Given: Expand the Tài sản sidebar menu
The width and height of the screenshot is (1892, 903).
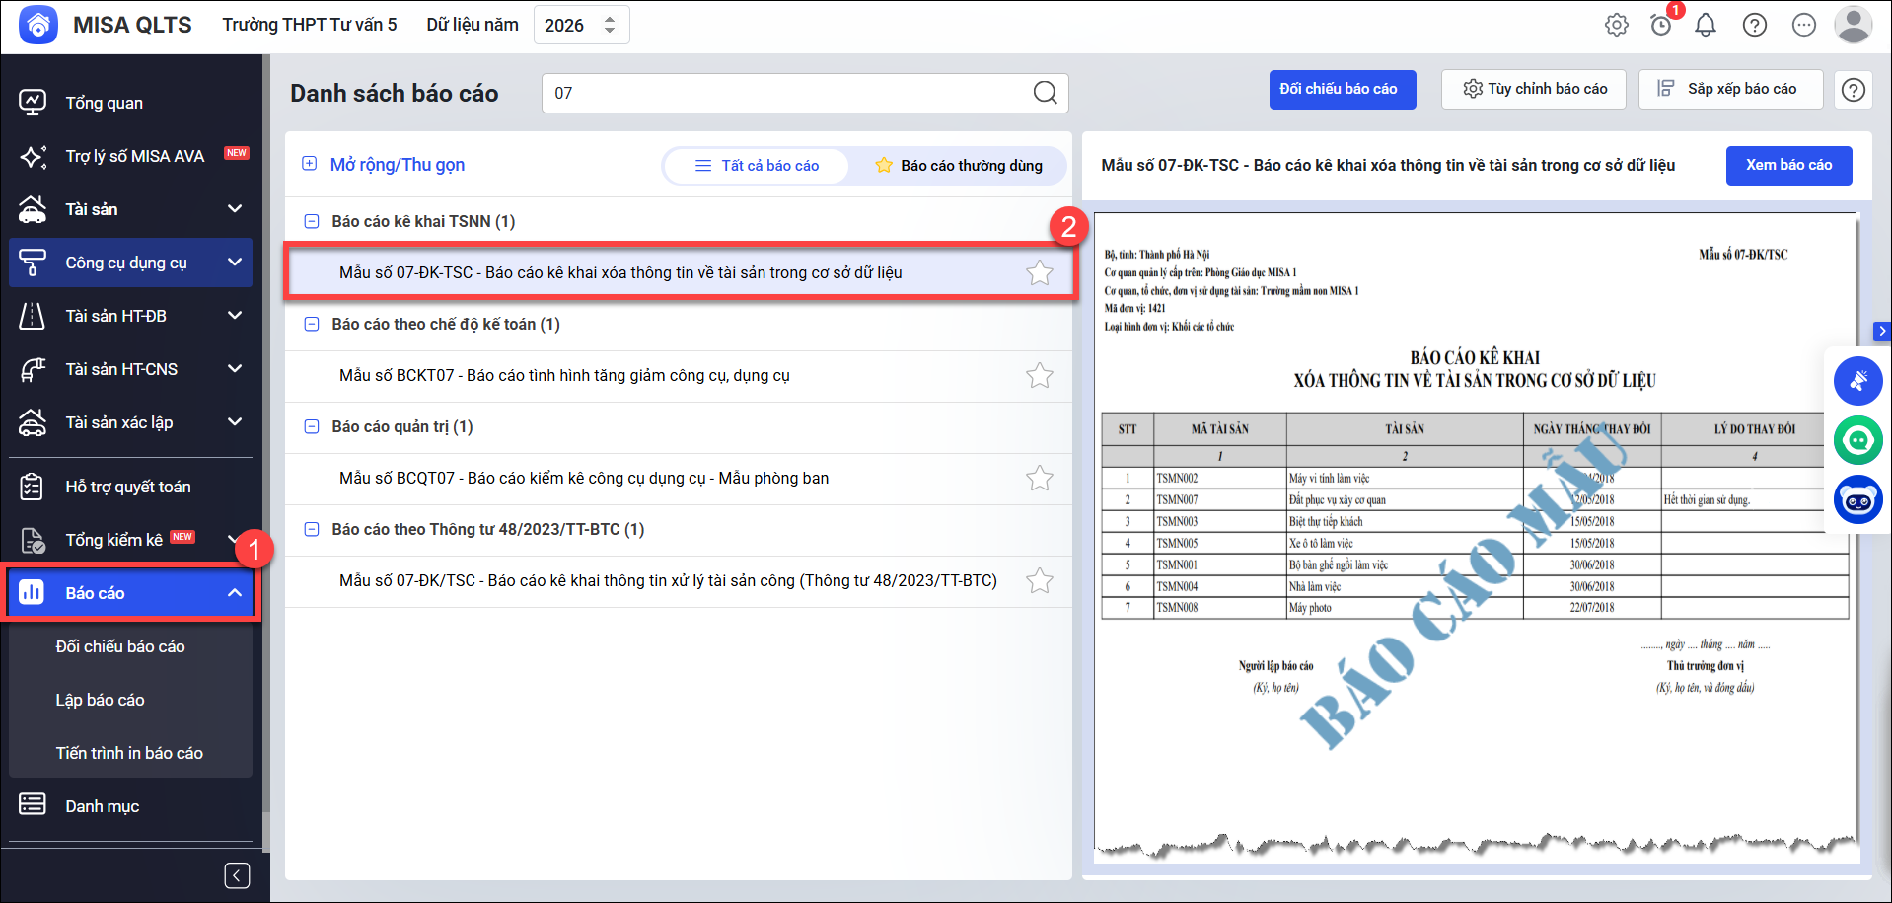Looking at the screenshot, I should 235,209.
